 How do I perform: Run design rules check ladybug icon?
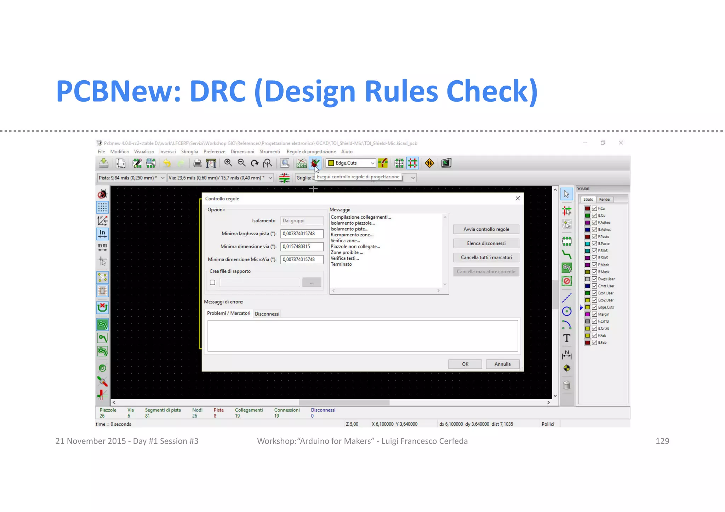pos(315,163)
